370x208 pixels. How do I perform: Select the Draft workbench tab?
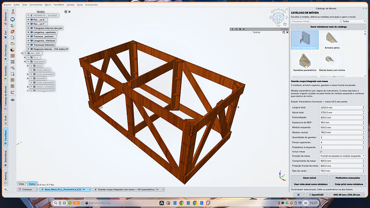[6, 120]
